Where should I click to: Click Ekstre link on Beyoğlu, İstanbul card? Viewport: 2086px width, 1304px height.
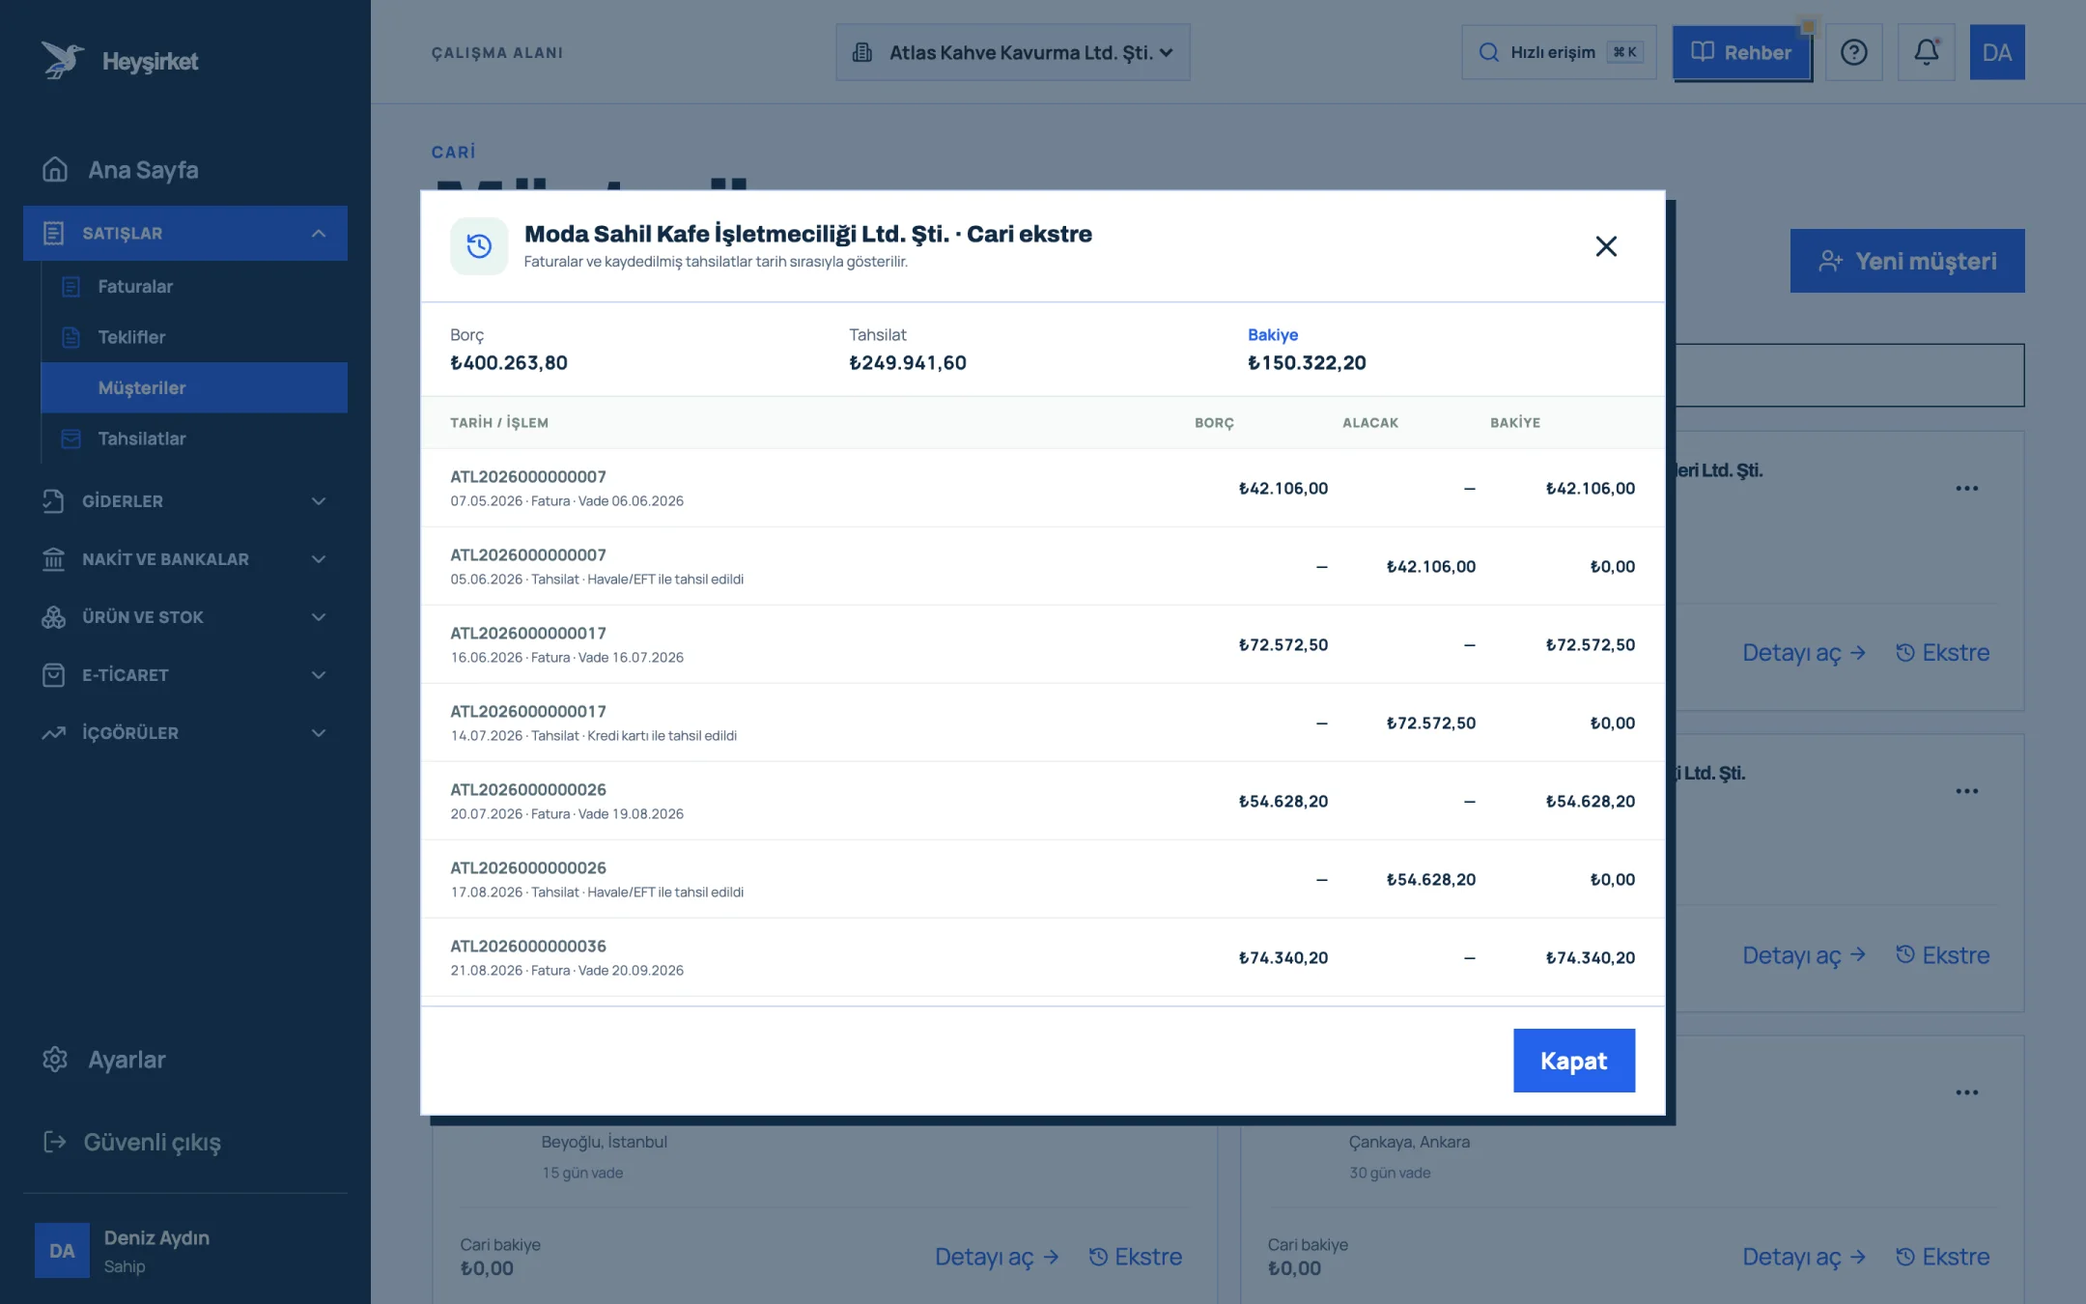[1135, 1257]
